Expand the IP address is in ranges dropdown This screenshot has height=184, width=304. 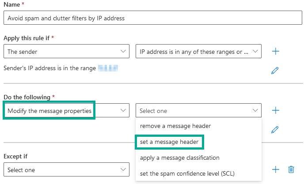coord(198,52)
